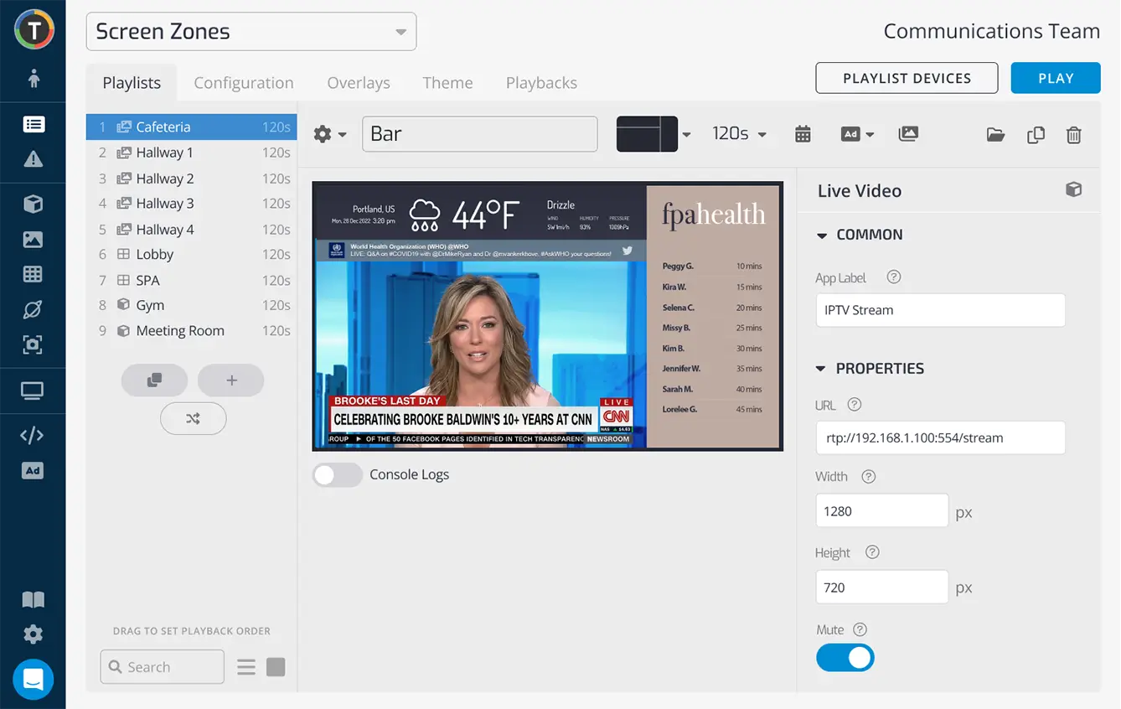Select the Hallway 3 playlist item

point(192,204)
